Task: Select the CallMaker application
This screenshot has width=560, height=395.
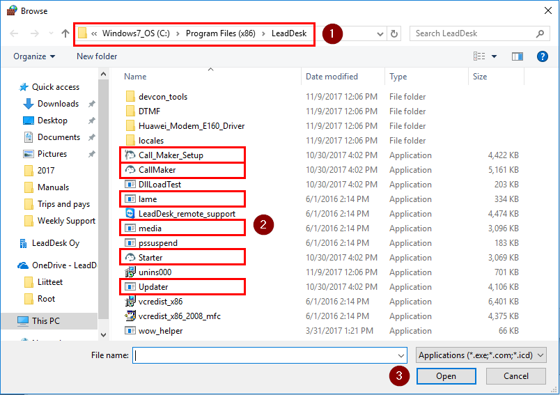Action: click(150, 170)
